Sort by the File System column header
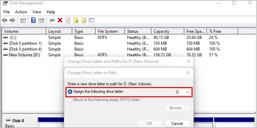This screenshot has width=257, height=128. [110, 31]
